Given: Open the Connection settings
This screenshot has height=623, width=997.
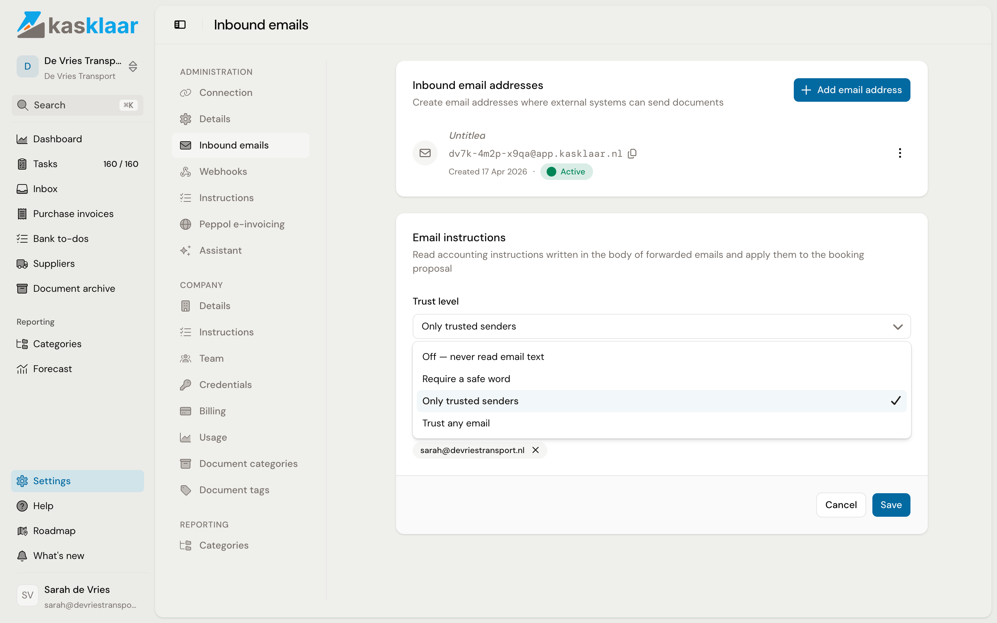Looking at the screenshot, I should (241, 93).
